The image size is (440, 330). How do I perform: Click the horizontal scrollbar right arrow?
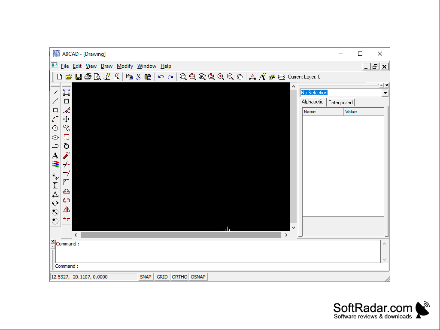[286, 235]
